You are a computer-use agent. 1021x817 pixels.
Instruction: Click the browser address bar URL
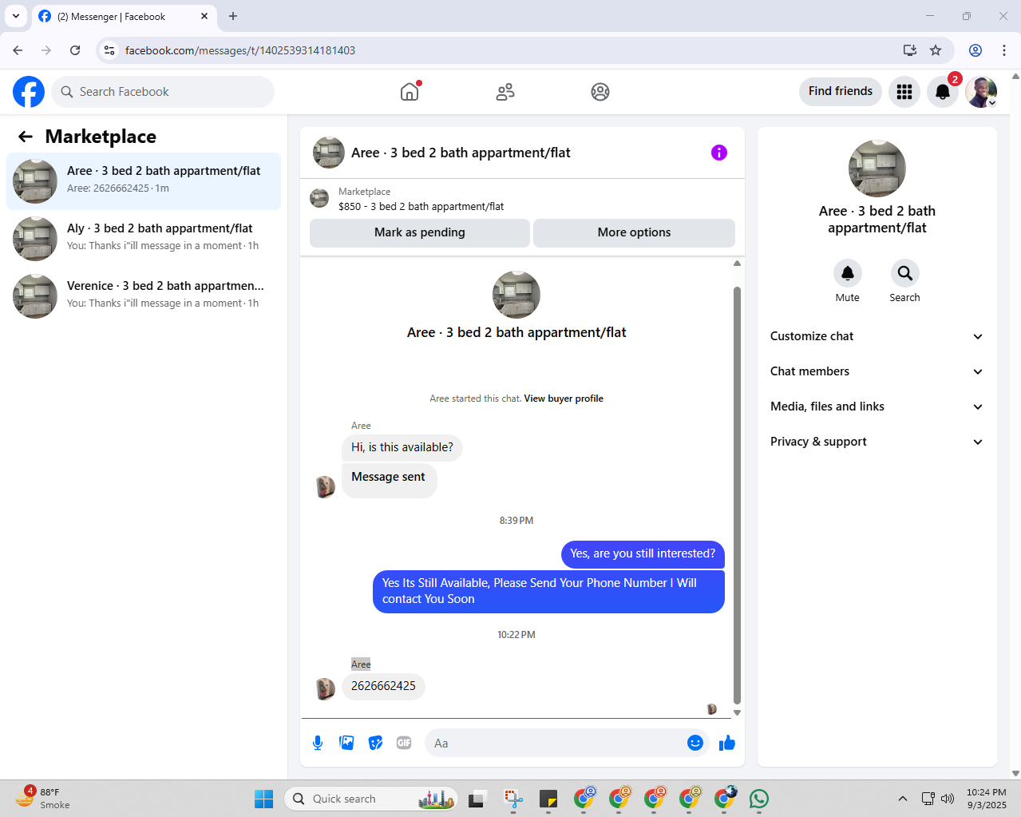click(240, 50)
